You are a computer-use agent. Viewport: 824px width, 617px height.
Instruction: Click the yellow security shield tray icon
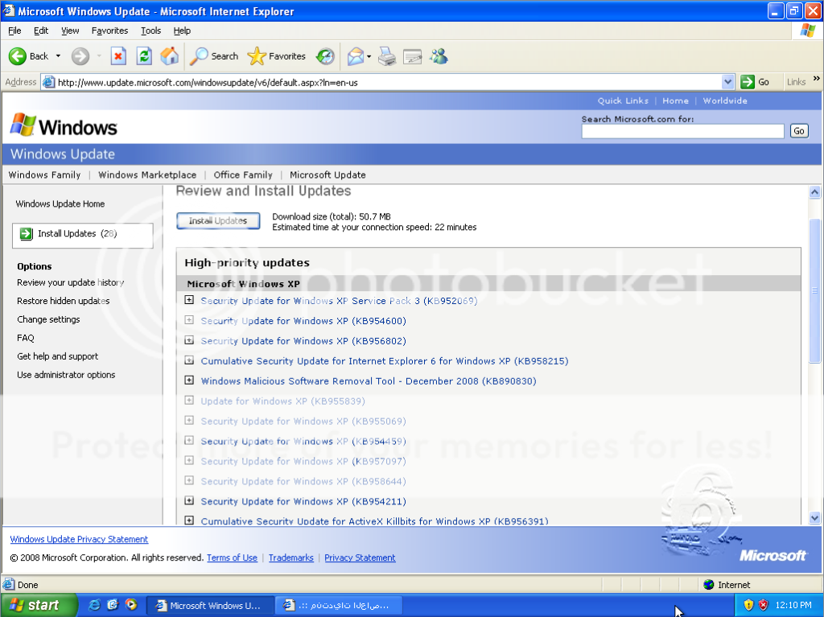click(x=748, y=605)
